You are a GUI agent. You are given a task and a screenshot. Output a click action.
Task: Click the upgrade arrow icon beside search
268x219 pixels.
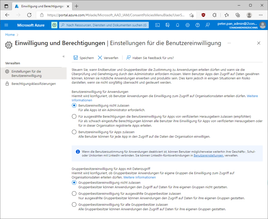(54, 25)
